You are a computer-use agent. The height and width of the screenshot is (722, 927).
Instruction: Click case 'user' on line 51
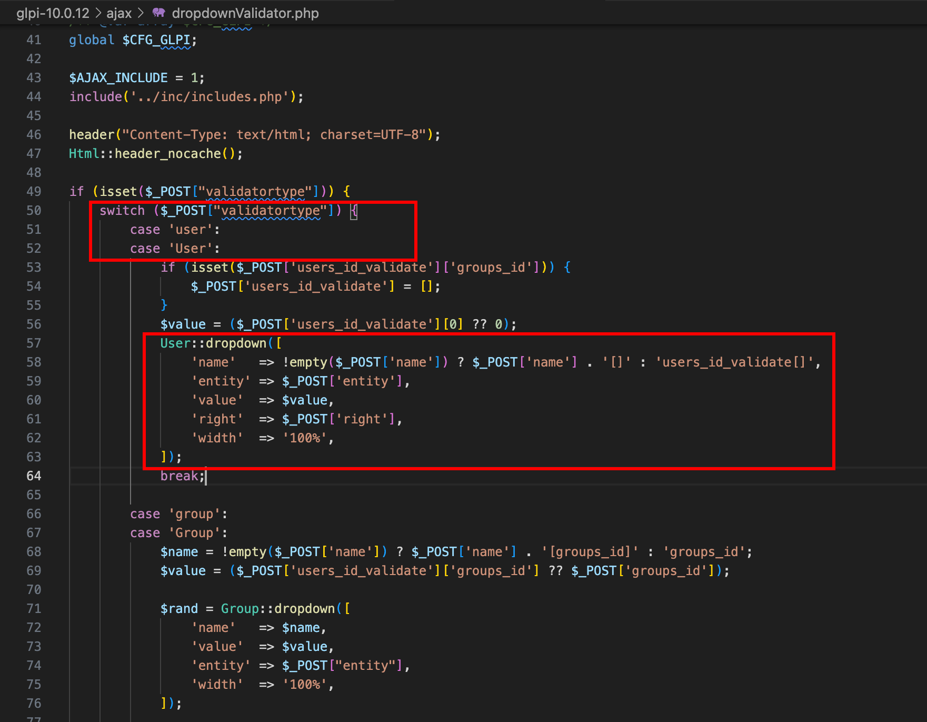click(x=175, y=230)
